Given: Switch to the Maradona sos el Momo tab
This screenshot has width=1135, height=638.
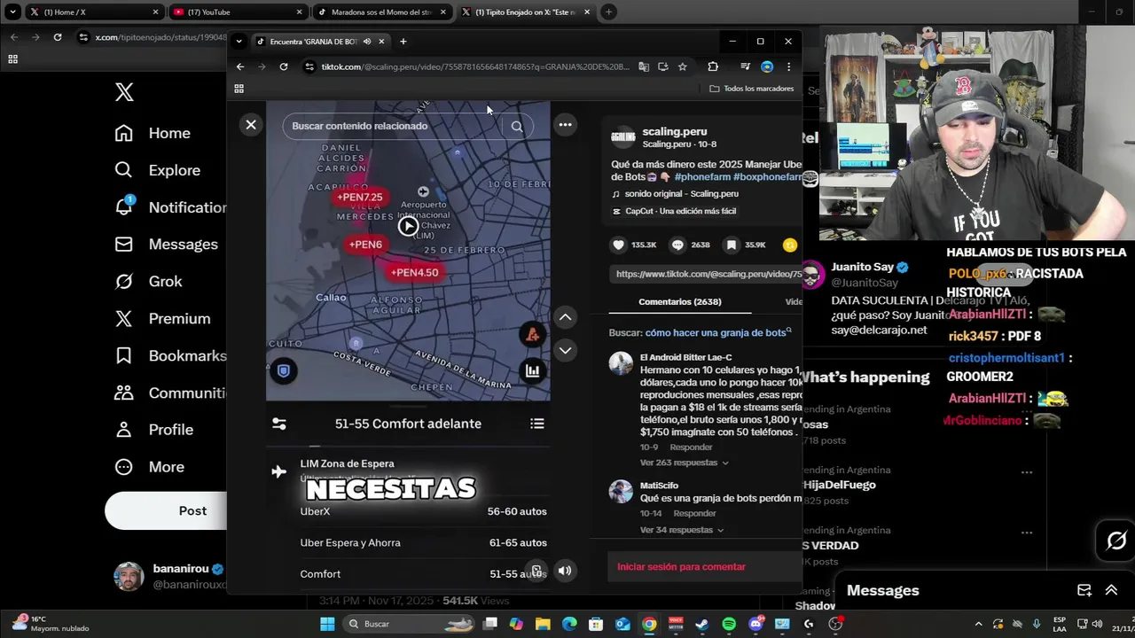Looking at the screenshot, I should (x=381, y=12).
